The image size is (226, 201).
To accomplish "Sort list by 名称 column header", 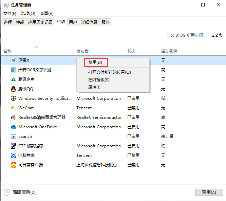I will click(x=7, y=51).
